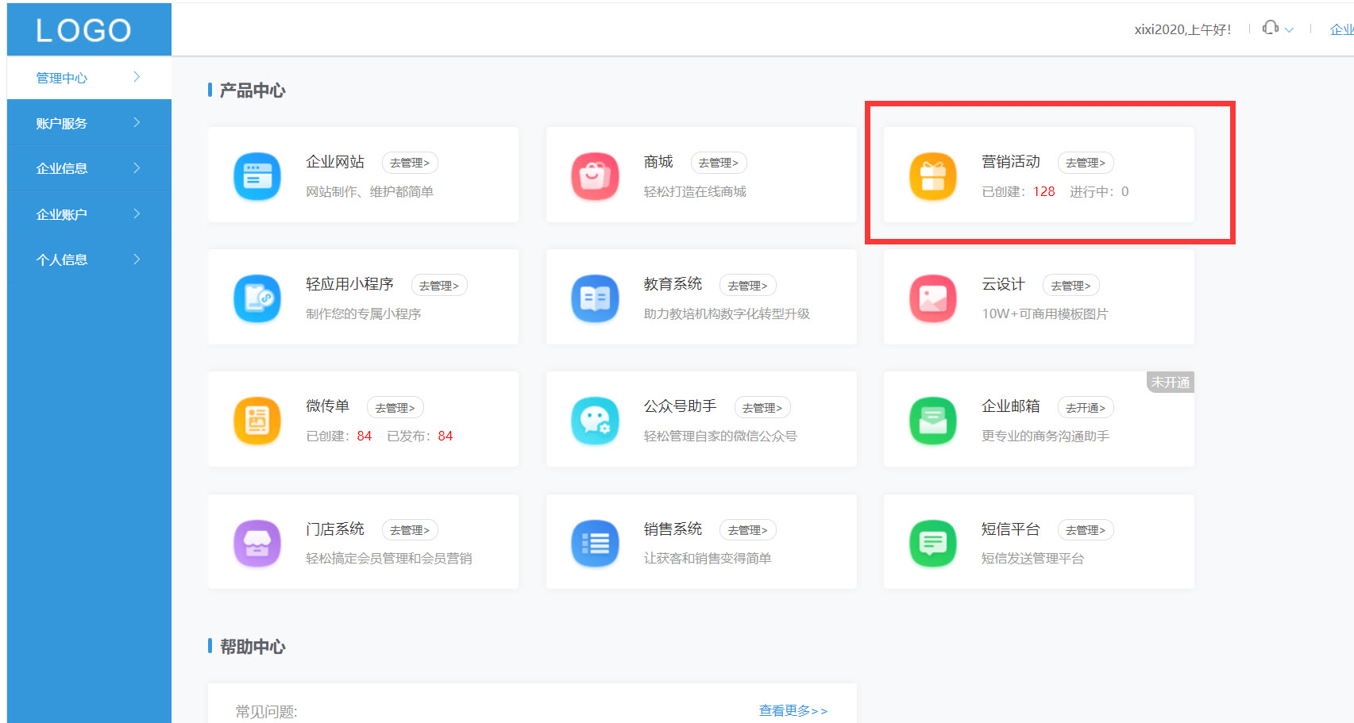Open the 企业网站 product icon
This screenshot has width=1354, height=723.
(257, 176)
